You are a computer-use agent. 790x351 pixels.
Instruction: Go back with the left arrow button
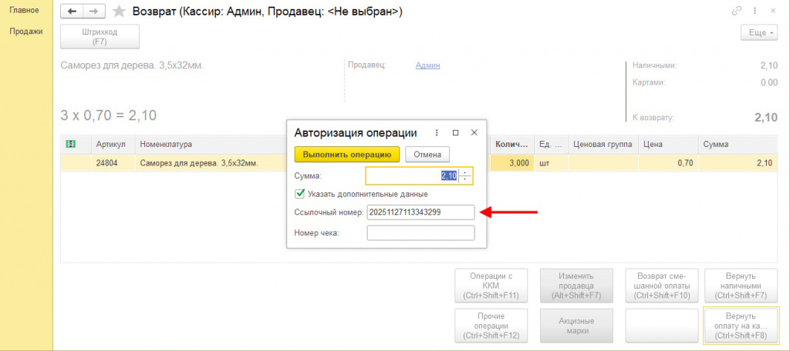click(x=72, y=11)
